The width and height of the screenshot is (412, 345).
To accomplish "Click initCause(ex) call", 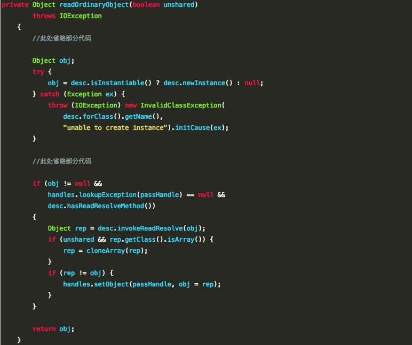I will click(199, 128).
